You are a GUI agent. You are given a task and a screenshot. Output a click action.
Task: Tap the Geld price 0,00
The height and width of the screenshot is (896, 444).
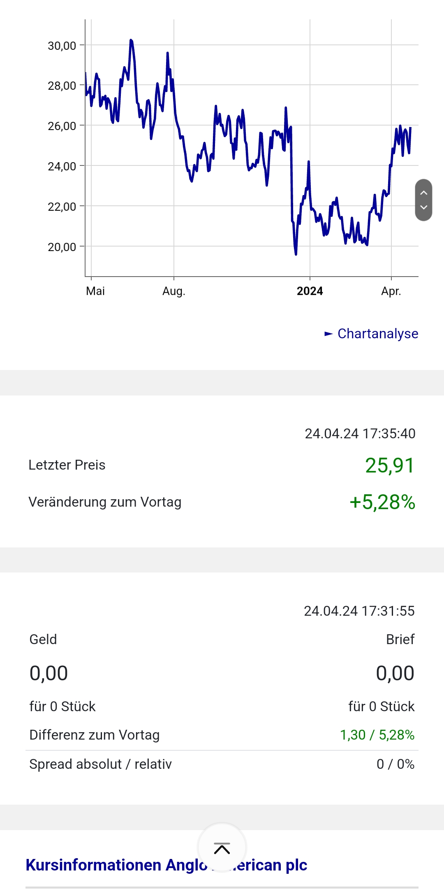[49, 673]
